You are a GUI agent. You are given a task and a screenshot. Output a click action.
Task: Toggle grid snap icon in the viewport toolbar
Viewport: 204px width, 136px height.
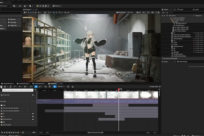[54, 12]
